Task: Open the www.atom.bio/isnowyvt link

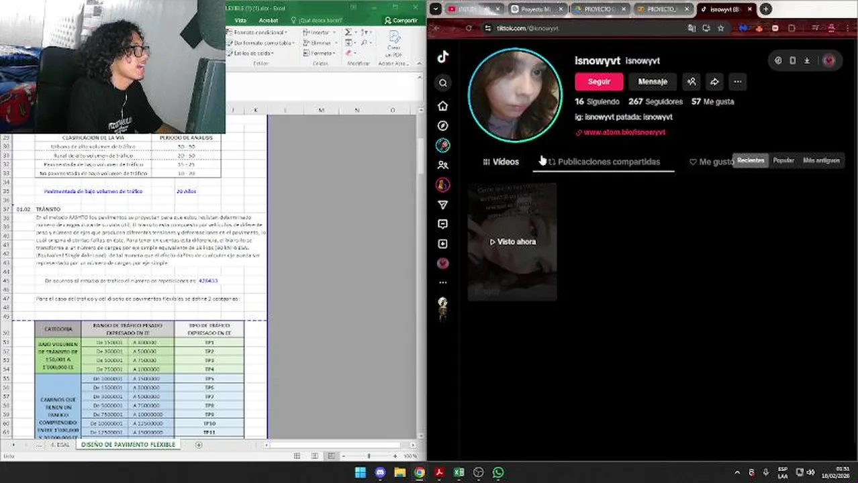Action: [x=624, y=133]
